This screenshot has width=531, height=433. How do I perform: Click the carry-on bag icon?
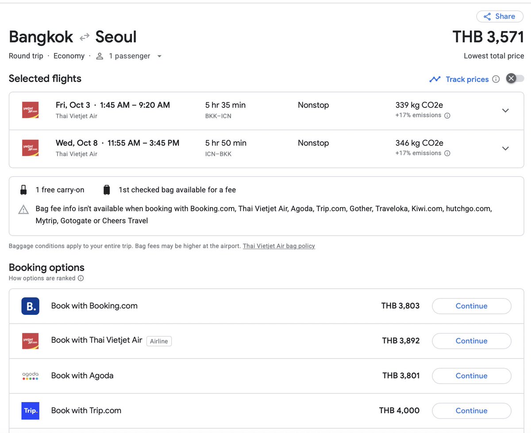pyautogui.click(x=23, y=189)
